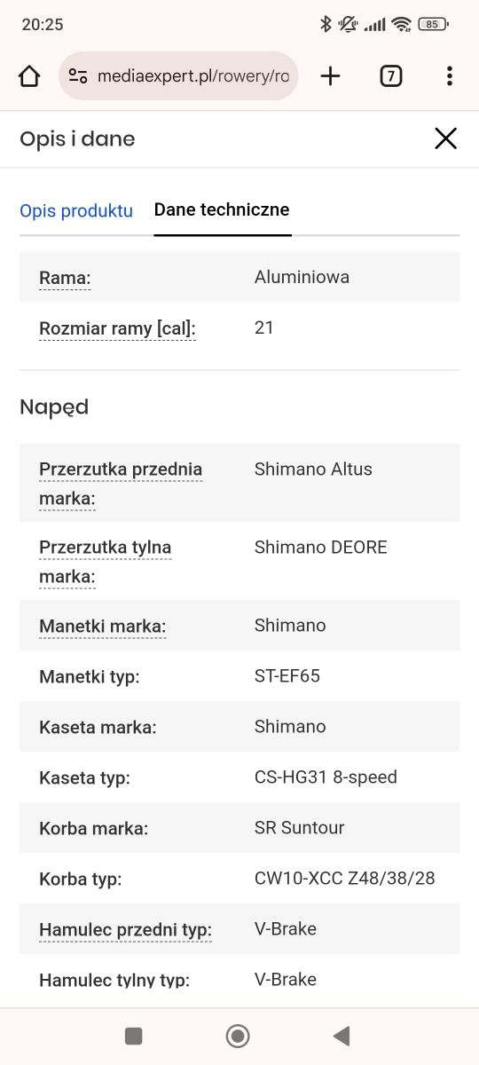Screen dimensions: 479x1065
Task: Tap the site settings icon in address bar
Action: pyautogui.click(x=78, y=76)
